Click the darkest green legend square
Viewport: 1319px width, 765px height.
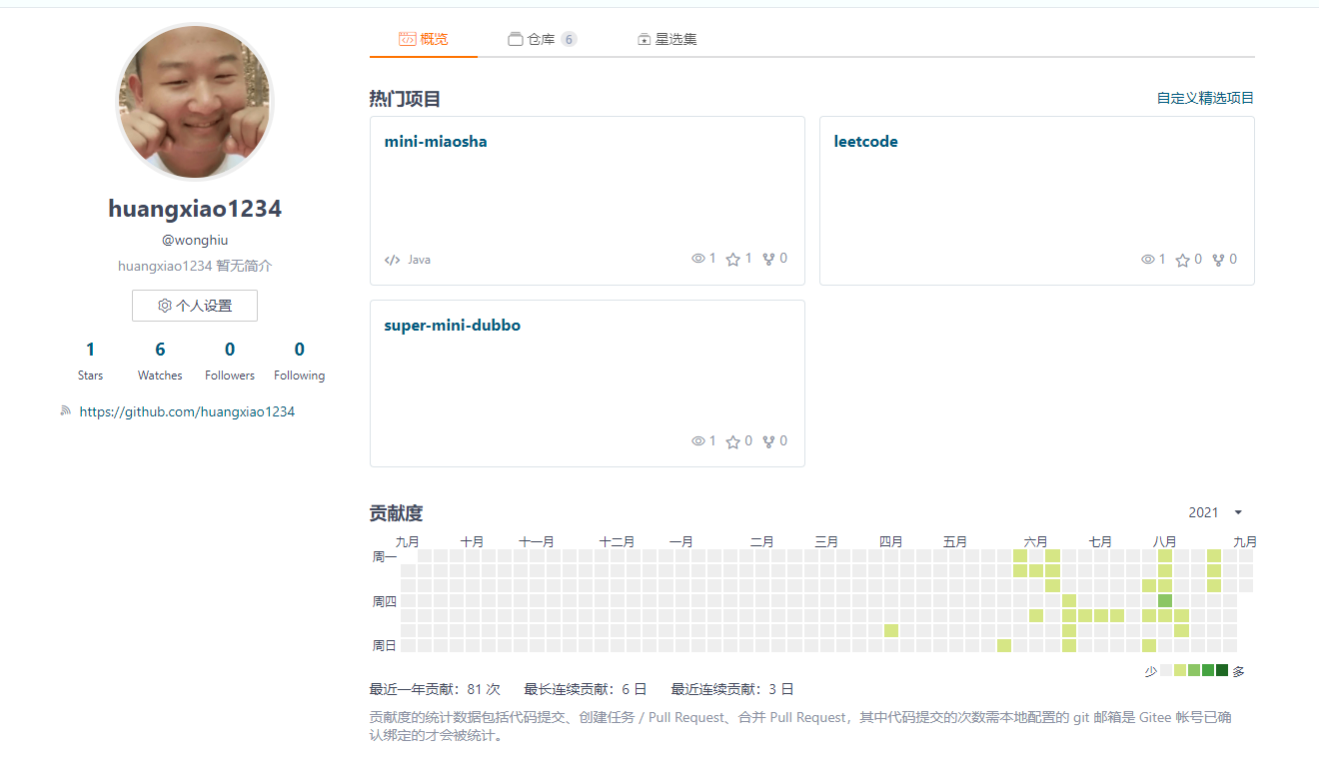click(1223, 670)
